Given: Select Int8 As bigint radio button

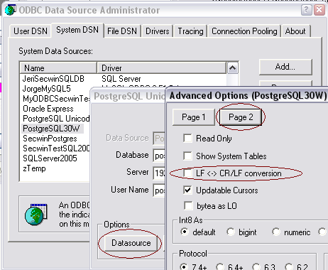Looking at the screenshot, I should (231, 232).
